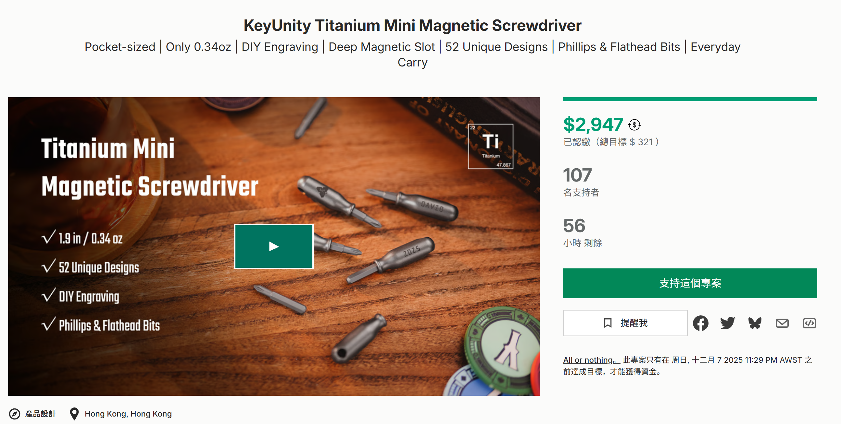Share the project on Twitter

pos(727,323)
